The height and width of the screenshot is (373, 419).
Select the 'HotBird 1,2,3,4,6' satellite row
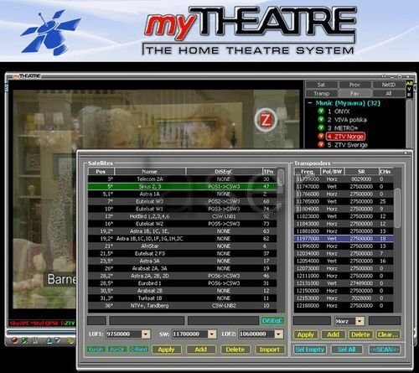(x=183, y=216)
